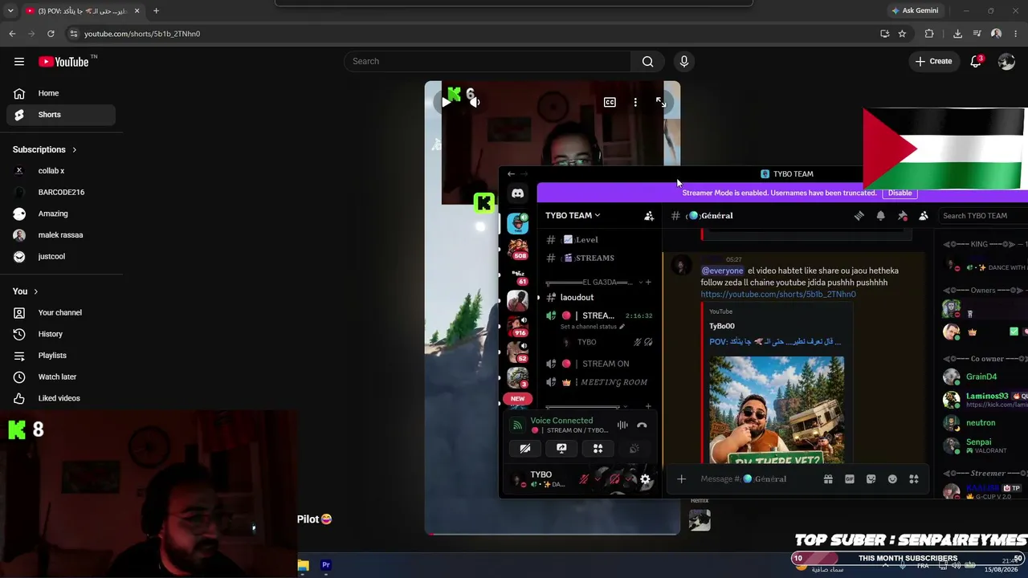Open Discord user settings gear
Image resolution: width=1028 pixels, height=578 pixels.
[x=645, y=480]
